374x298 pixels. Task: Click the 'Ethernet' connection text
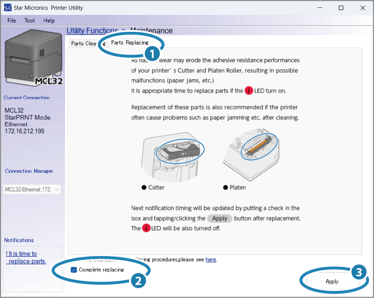point(16,125)
